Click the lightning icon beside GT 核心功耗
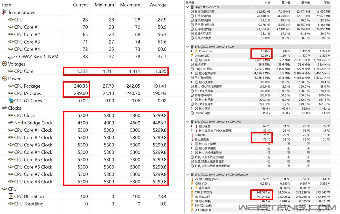The height and width of the screenshot is (214, 340). point(192,201)
